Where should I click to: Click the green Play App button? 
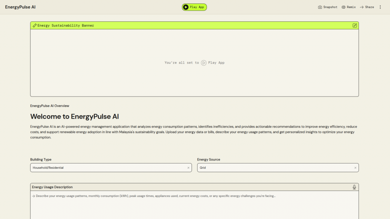point(194,7)
